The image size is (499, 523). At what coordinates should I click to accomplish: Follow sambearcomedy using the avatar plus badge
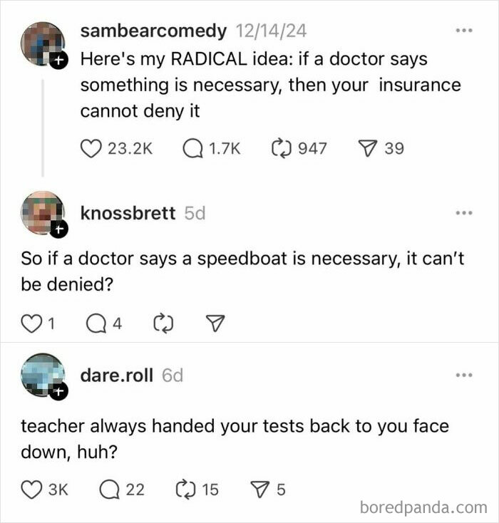pyautogui.click(x=60, y=62)
